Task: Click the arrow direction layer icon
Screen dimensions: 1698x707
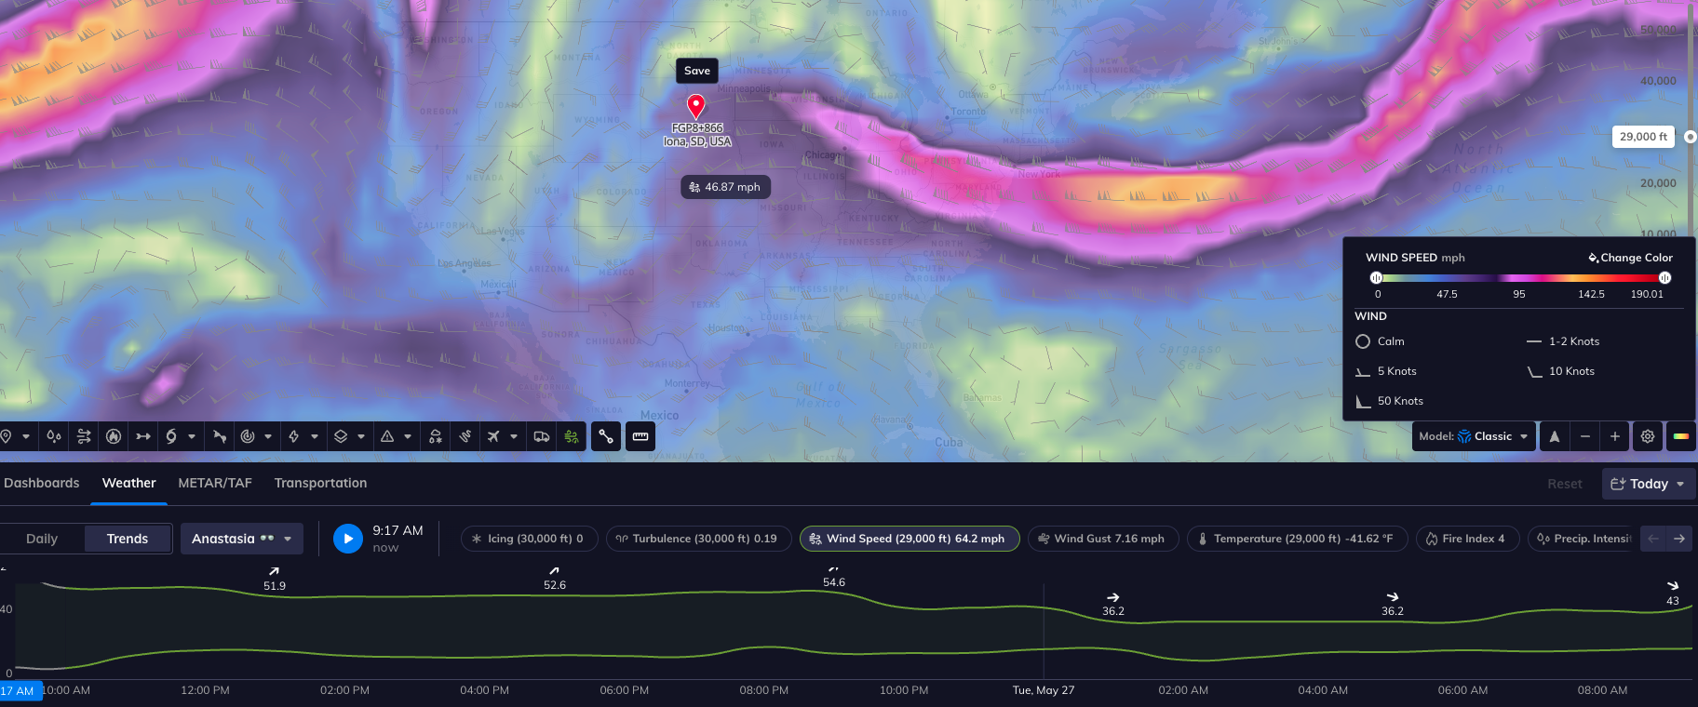Action: pos(143,436)
